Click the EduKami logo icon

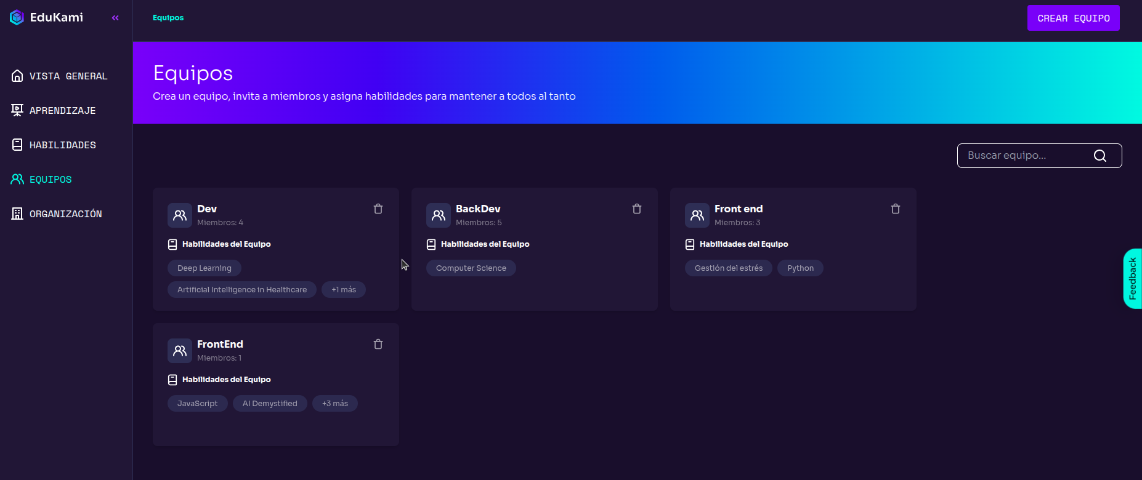tap(17, 17)
